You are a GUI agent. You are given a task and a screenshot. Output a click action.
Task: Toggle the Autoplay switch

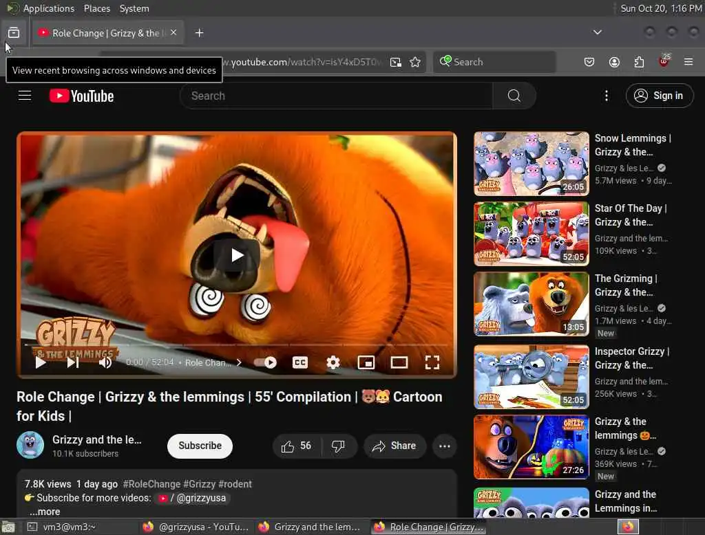265,362
